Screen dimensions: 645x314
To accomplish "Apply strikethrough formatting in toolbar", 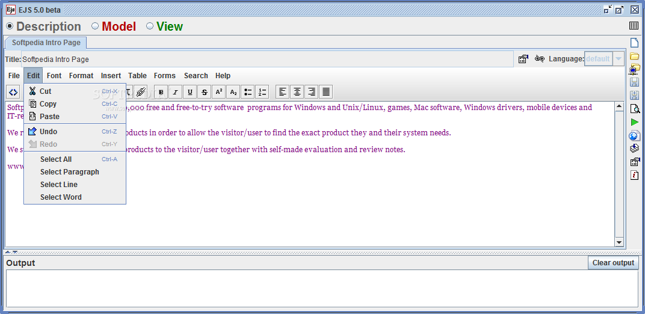I will pyautogui.click(x=205, y=91).
